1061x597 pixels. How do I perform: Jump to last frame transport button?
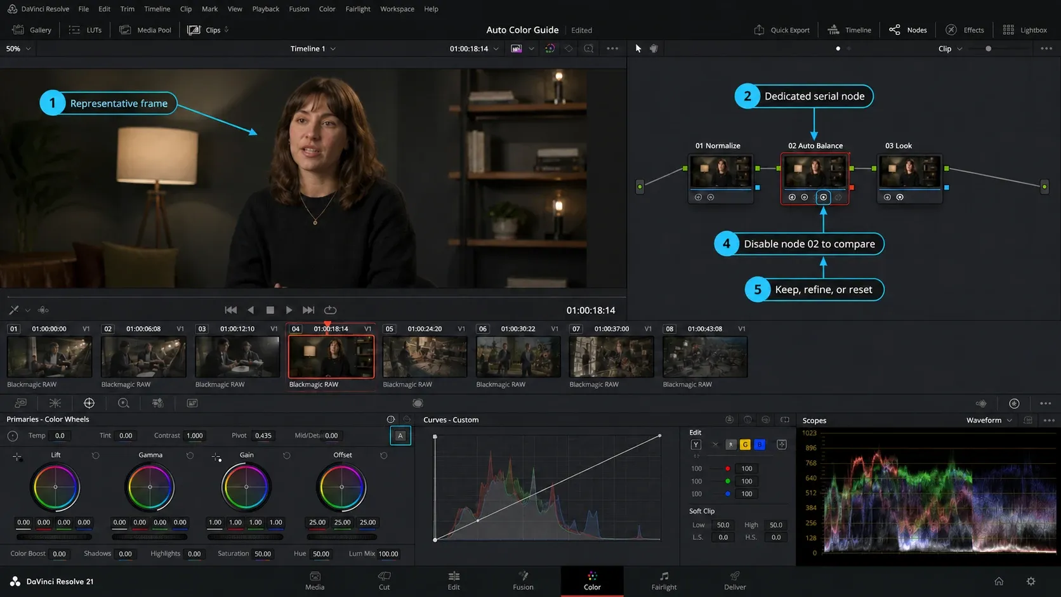(308, 310)
